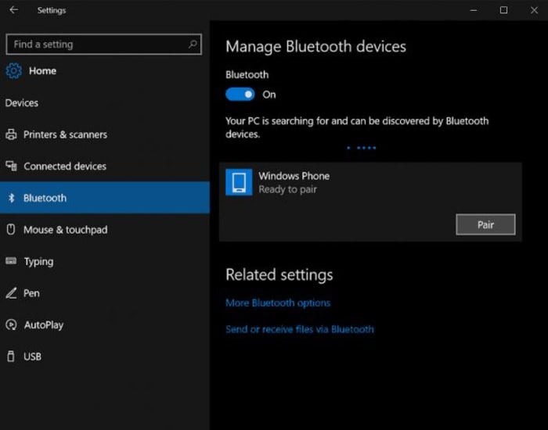Click the Bluetooth symbol icon in sidebar
The image size is (548, 430).
(x=11, y=198)
